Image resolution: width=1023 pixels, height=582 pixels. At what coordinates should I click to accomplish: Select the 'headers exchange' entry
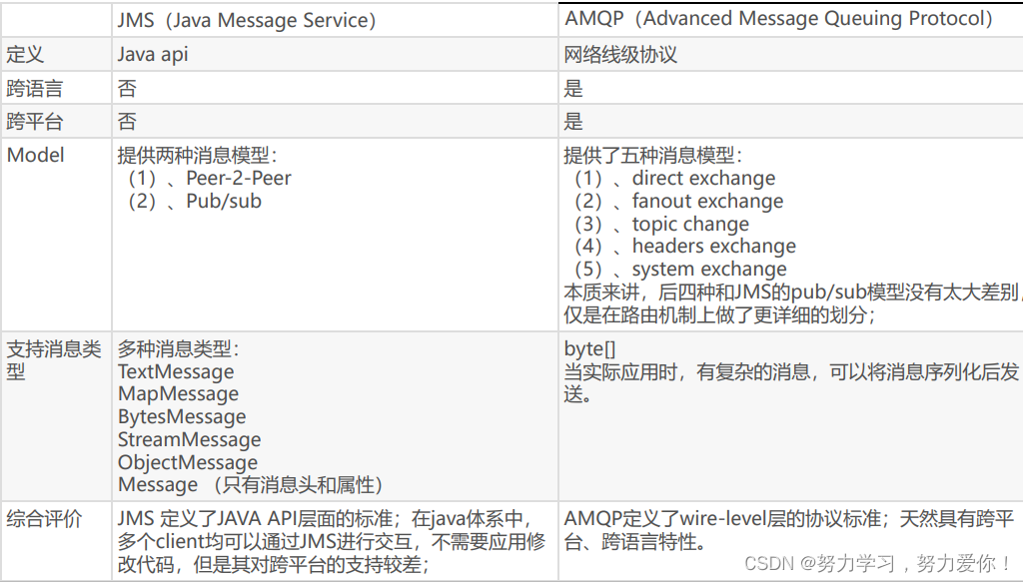(713, 247)
